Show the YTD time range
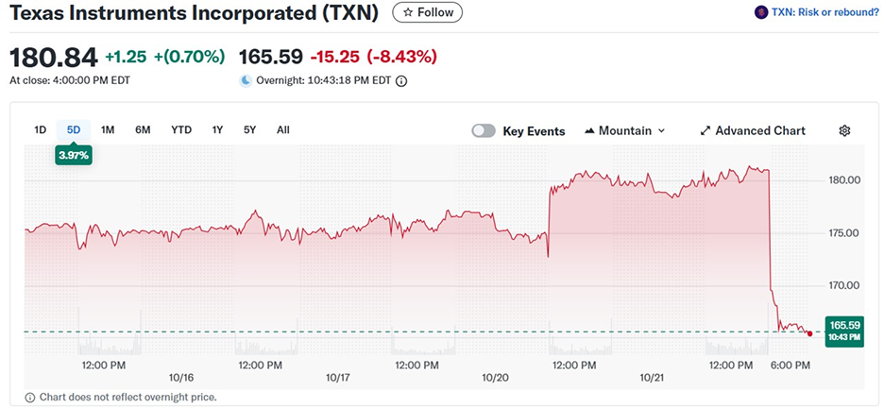The image size is (884, 408). point(181,129)
